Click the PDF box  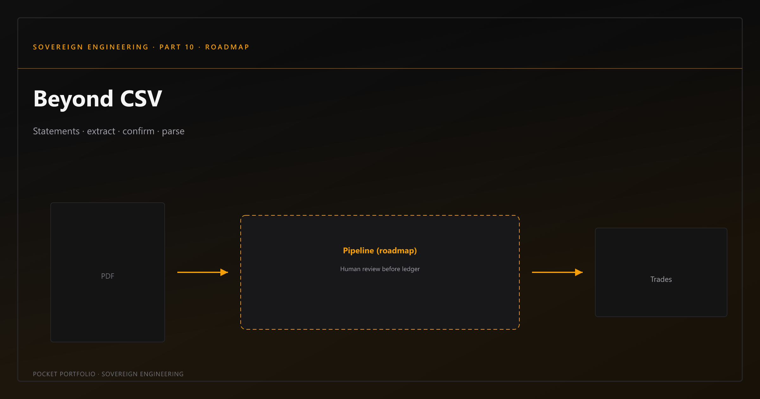pos(108,272)
